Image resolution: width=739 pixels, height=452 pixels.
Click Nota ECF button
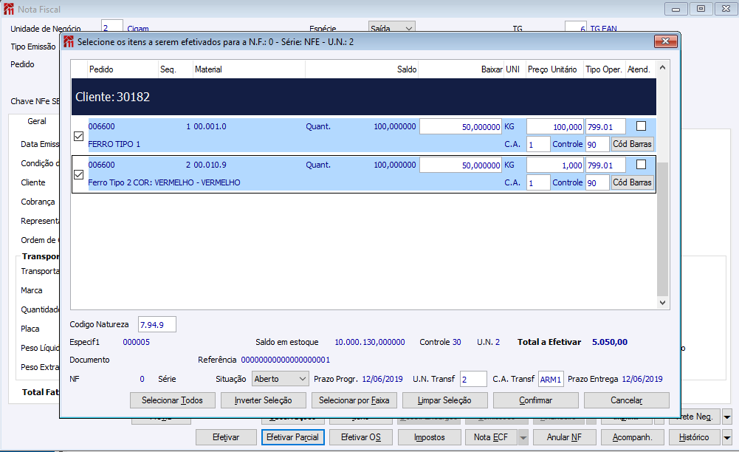point(491,437)
